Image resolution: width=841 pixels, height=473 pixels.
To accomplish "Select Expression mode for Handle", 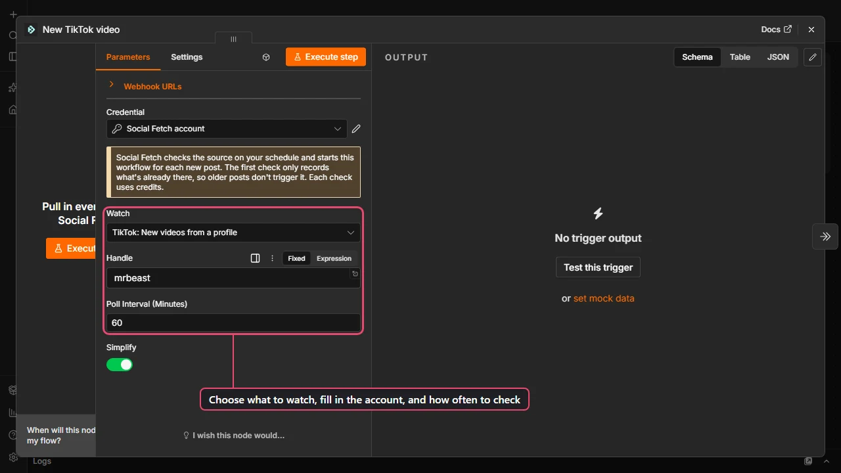I will pyautogui.click(x=334, y=258).
